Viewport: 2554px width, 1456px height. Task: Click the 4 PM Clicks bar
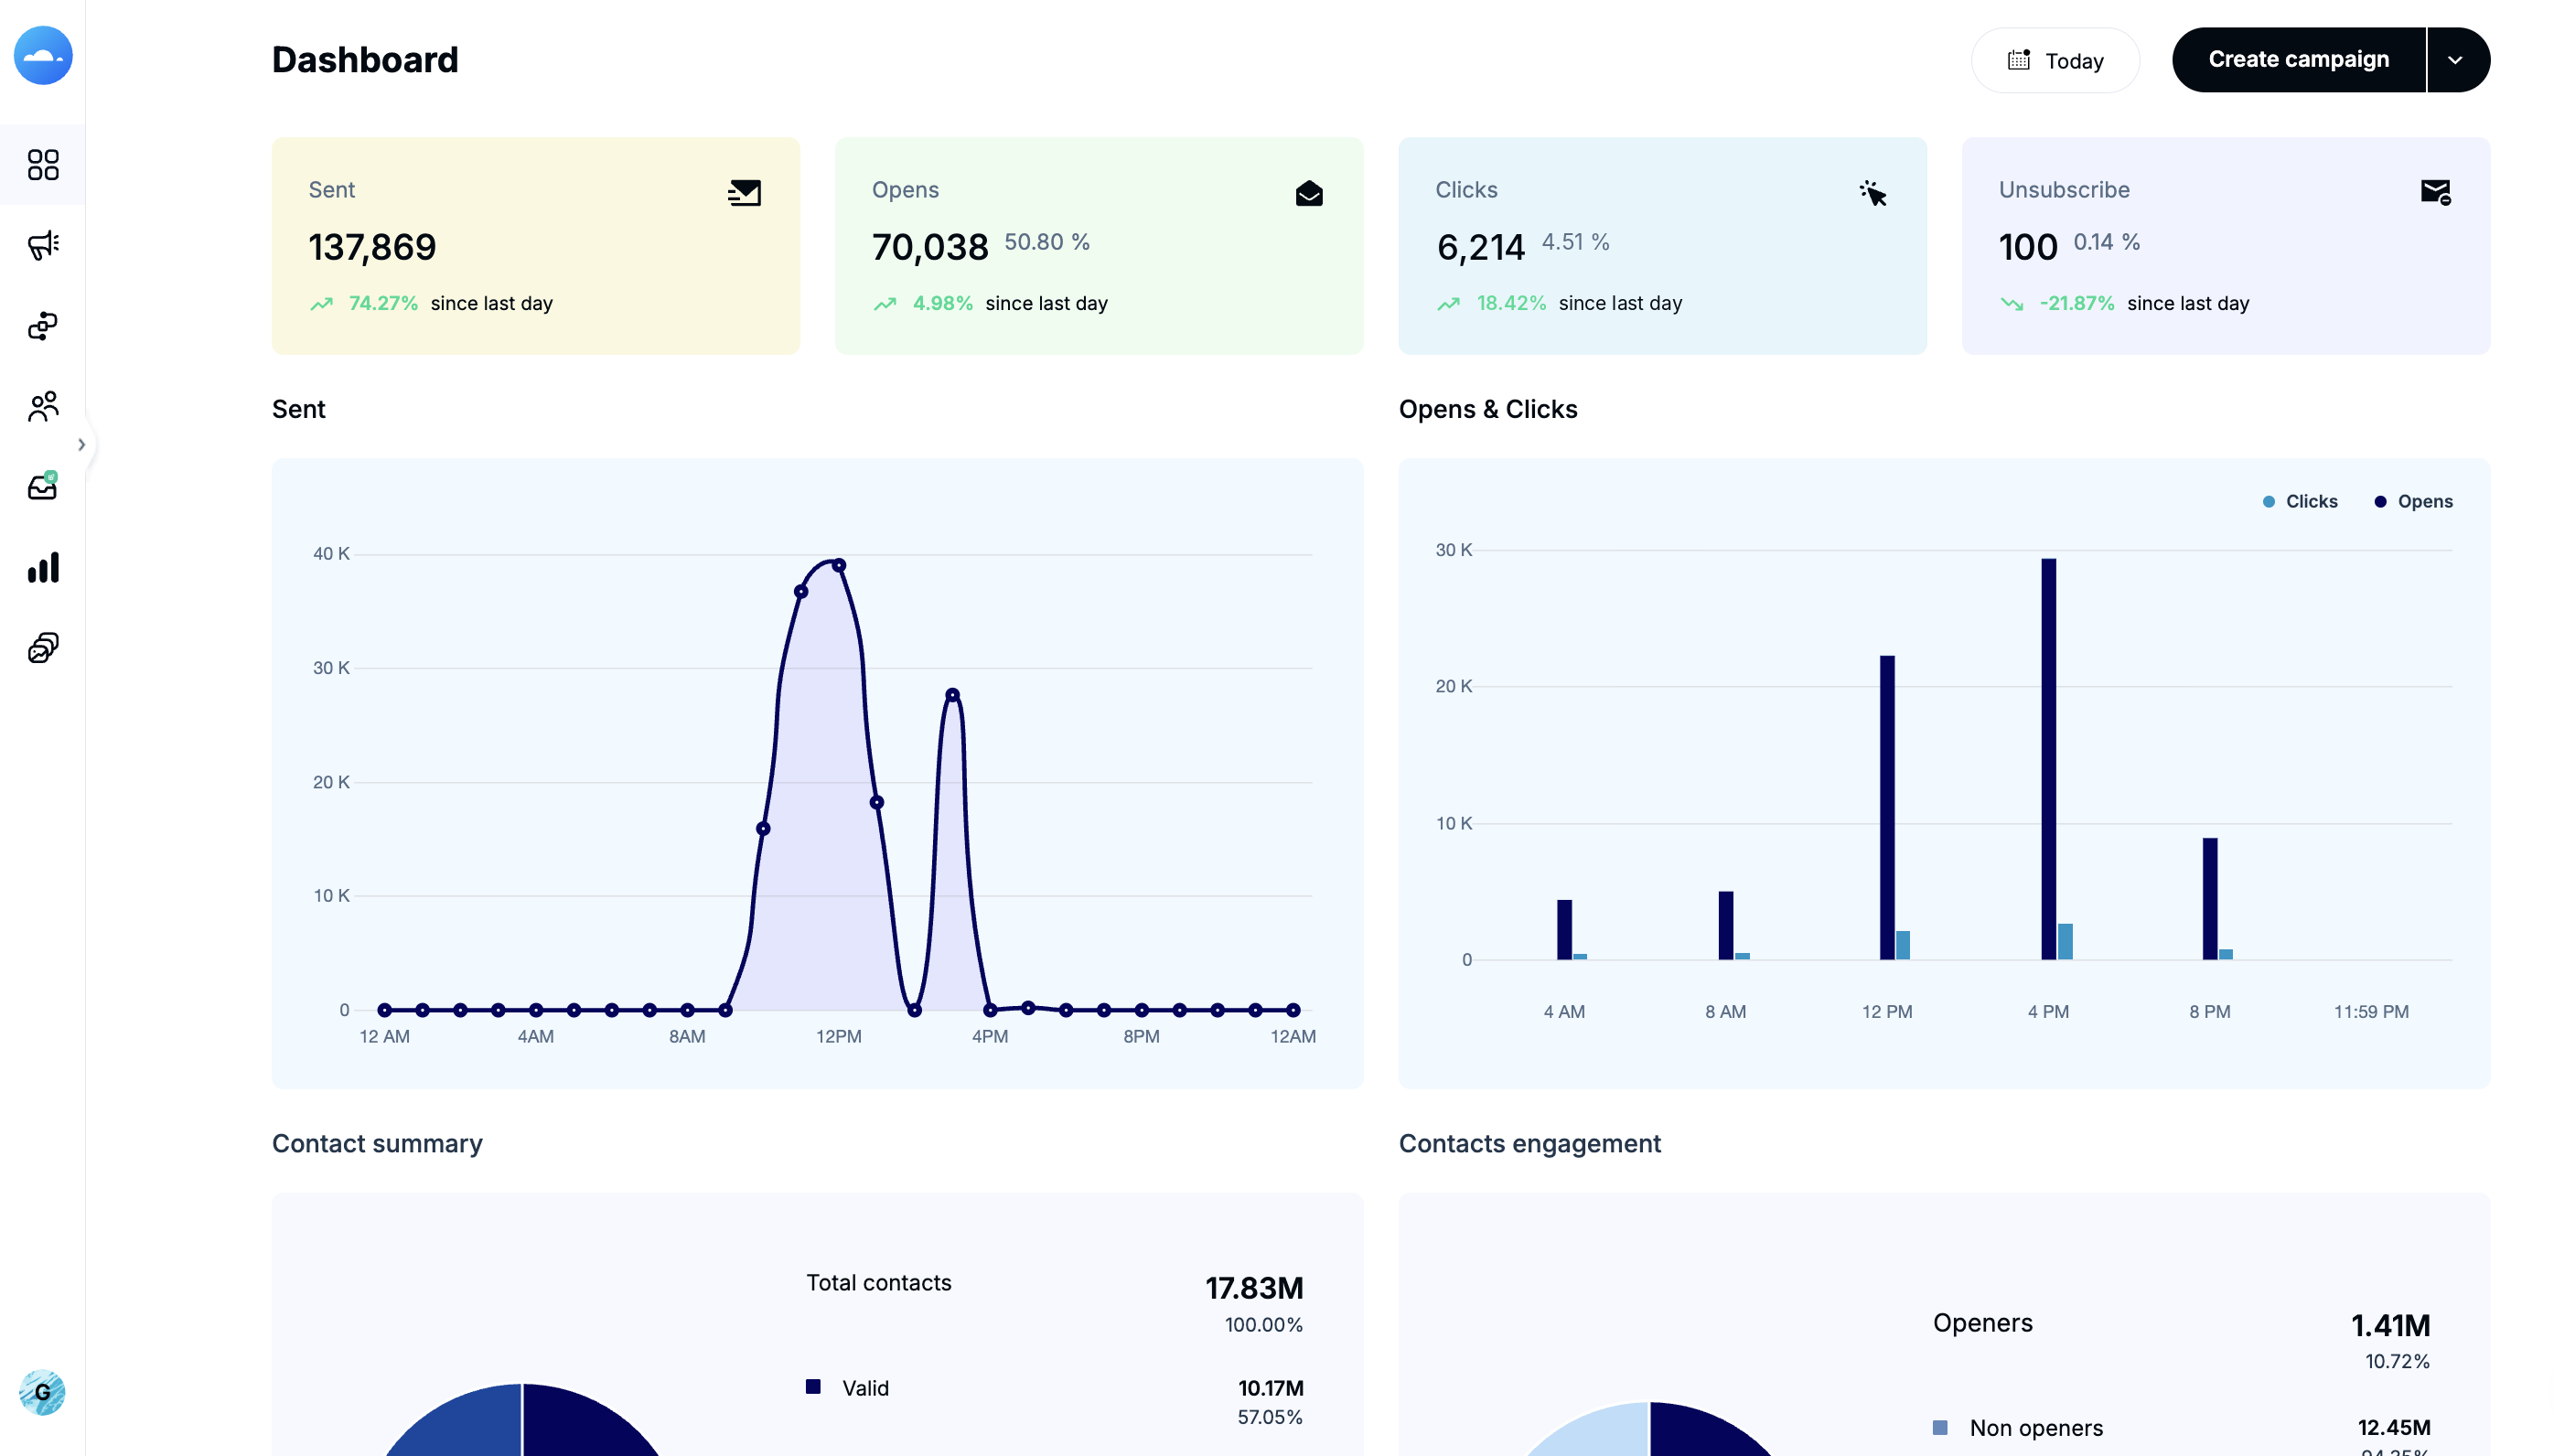[x=2065, y=941]
